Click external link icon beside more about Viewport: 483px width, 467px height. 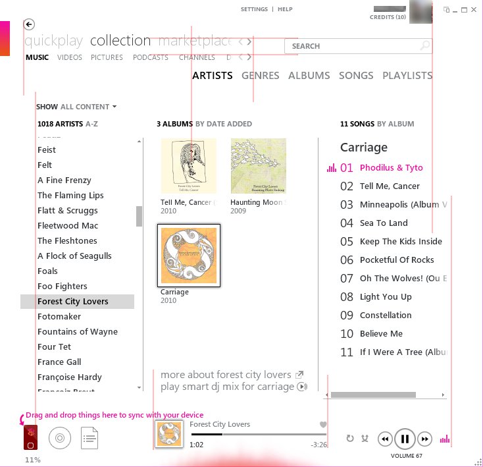click(299, 375)
